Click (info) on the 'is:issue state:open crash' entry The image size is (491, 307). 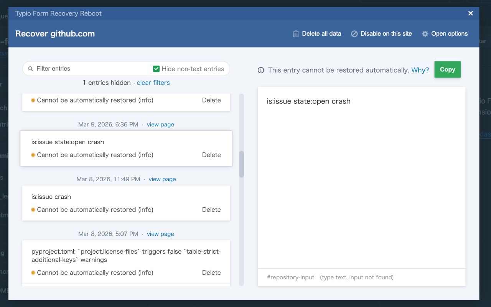click(x=145, y=155)
